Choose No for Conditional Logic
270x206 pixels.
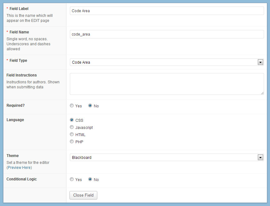tap(90, 179)
